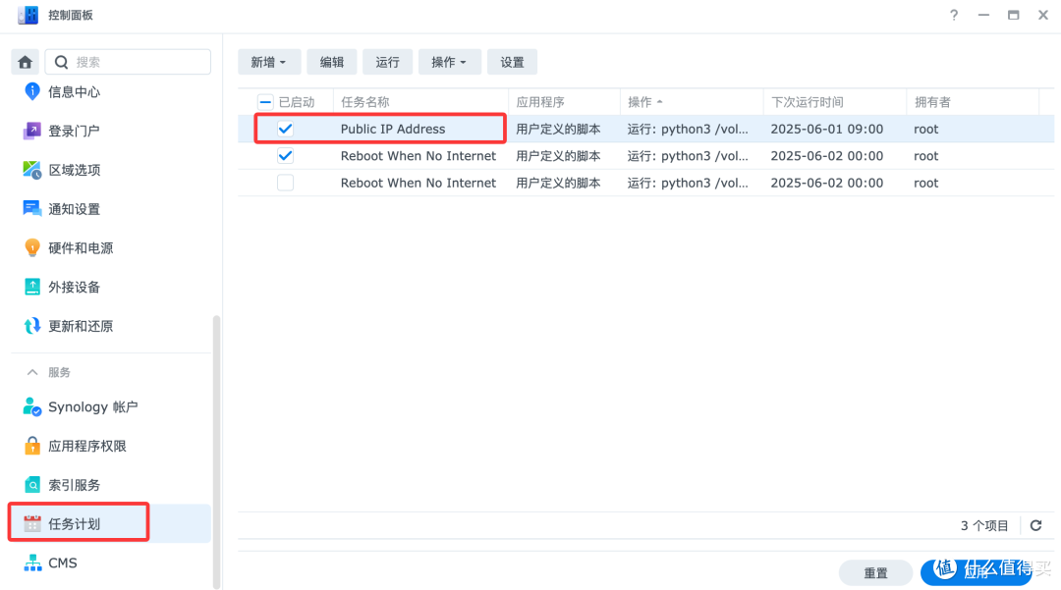The image size is (1061, 590).
Task: Click 2025-06-01 09:00 next run time
Action: pos(827,129)
